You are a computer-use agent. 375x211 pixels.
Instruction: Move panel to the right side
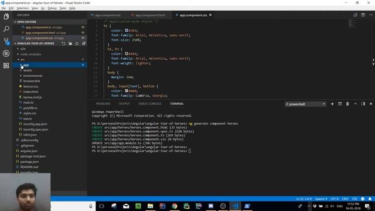coord(363,104)
